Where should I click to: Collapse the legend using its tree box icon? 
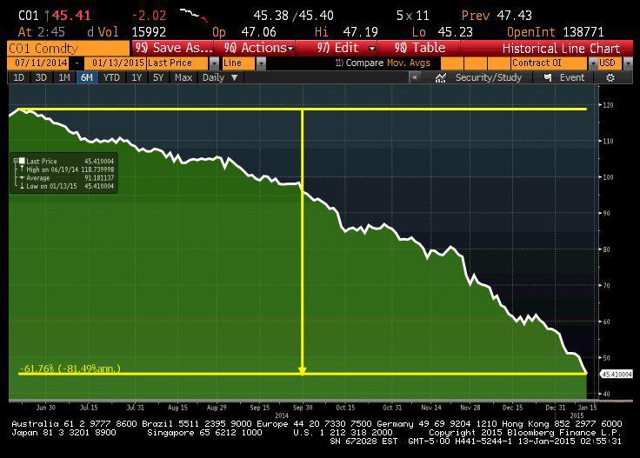point(16,161)
